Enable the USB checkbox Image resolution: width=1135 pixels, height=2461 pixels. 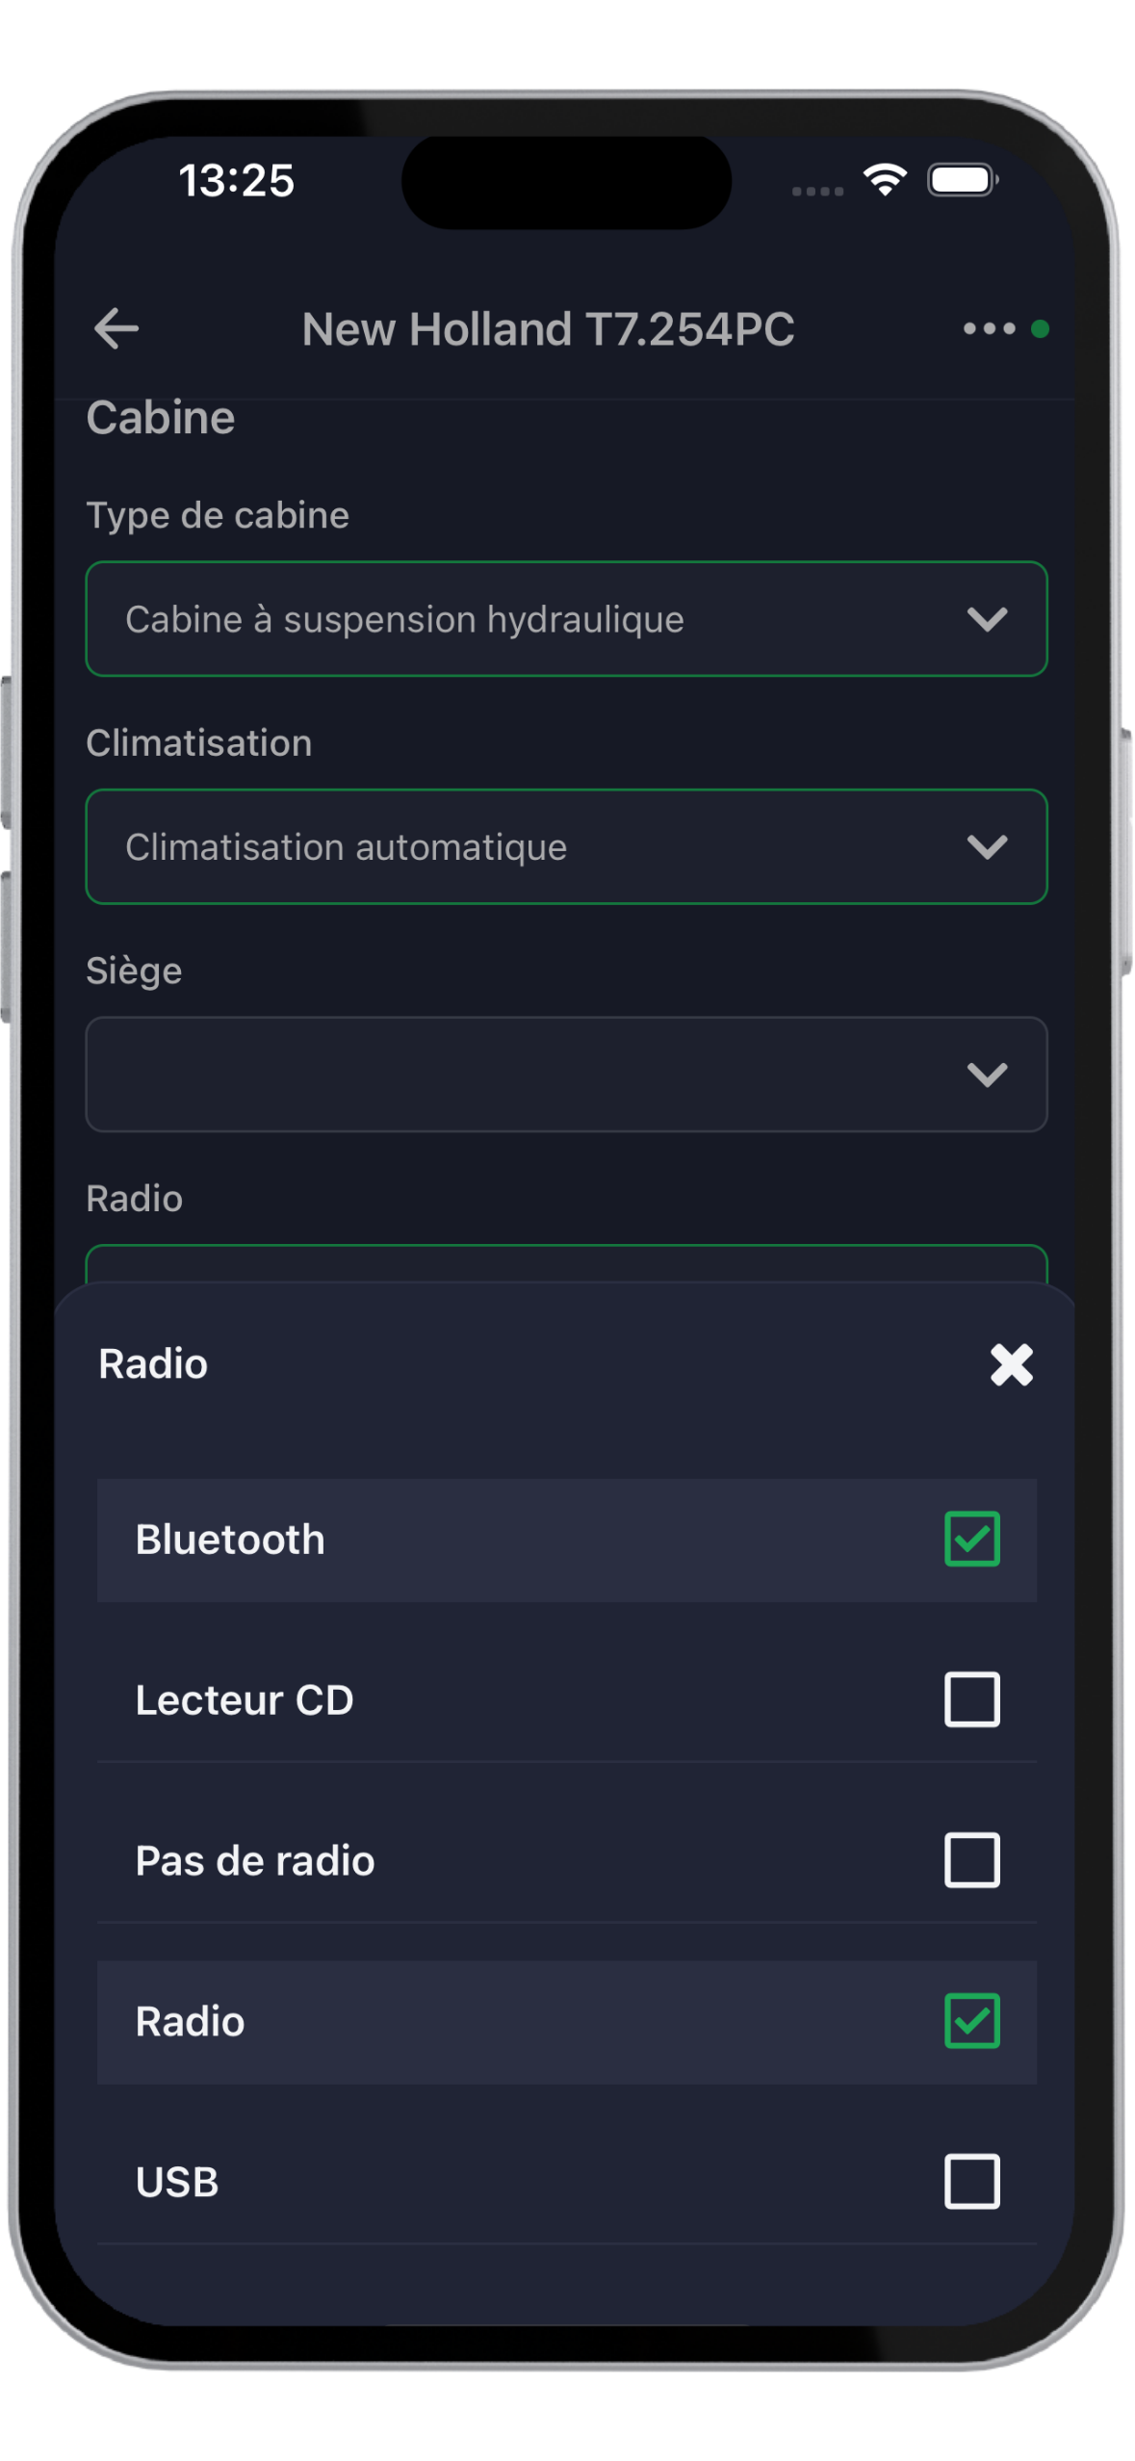point(971,2181)
